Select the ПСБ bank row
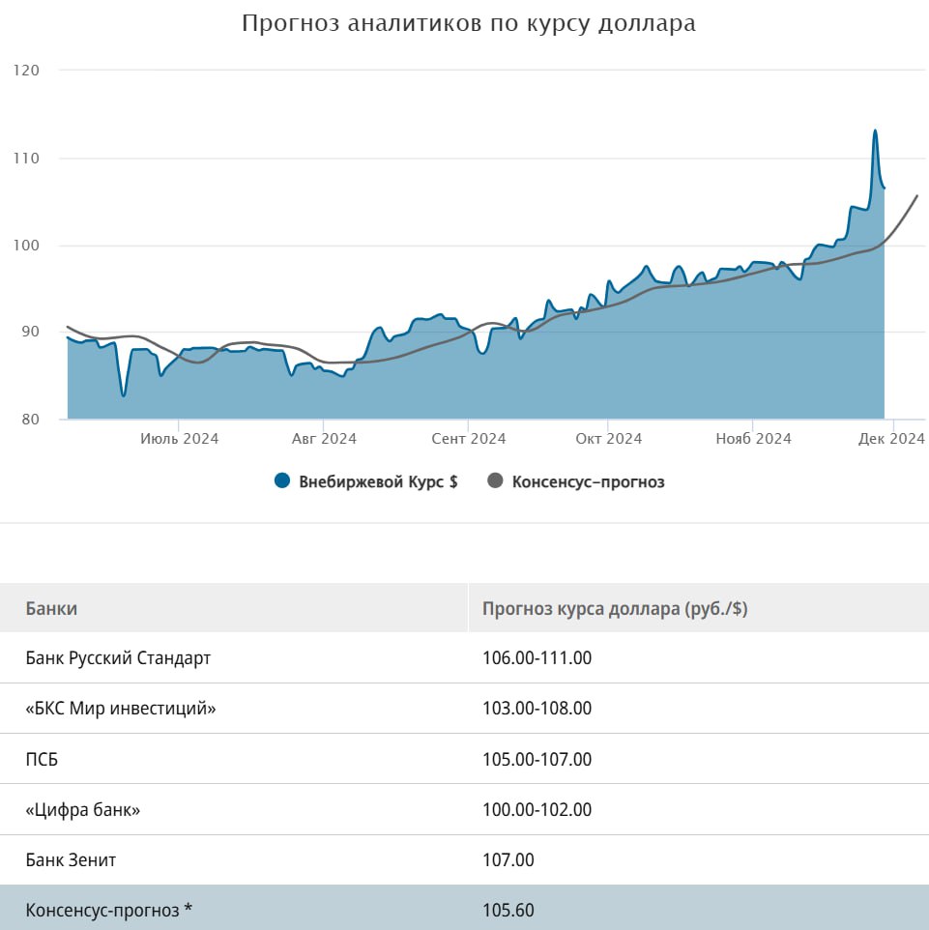The height and width of the screenshot is (930, 929). tap(42, 759)
